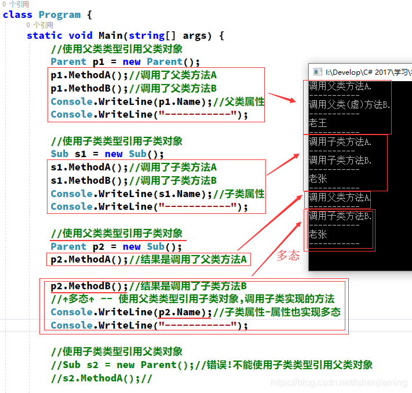This screenshot has width=412, height=393.
Task: Select the comment '//使用子类类型引用子类对象'
Action: [116, 141]
